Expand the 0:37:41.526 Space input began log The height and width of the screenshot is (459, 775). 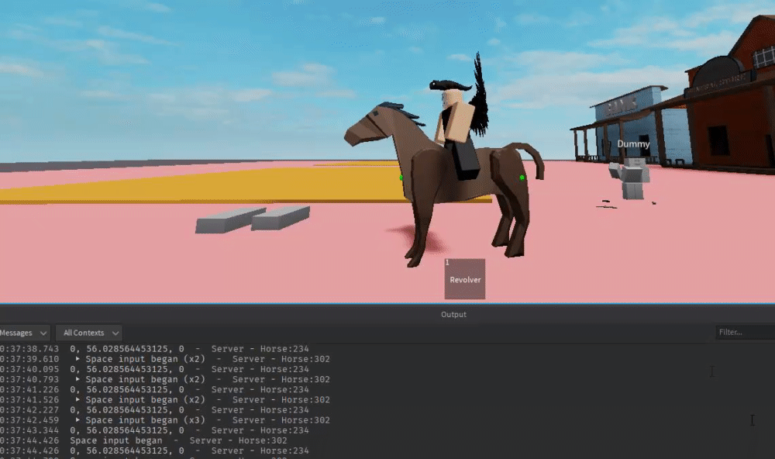coord(77,399)
